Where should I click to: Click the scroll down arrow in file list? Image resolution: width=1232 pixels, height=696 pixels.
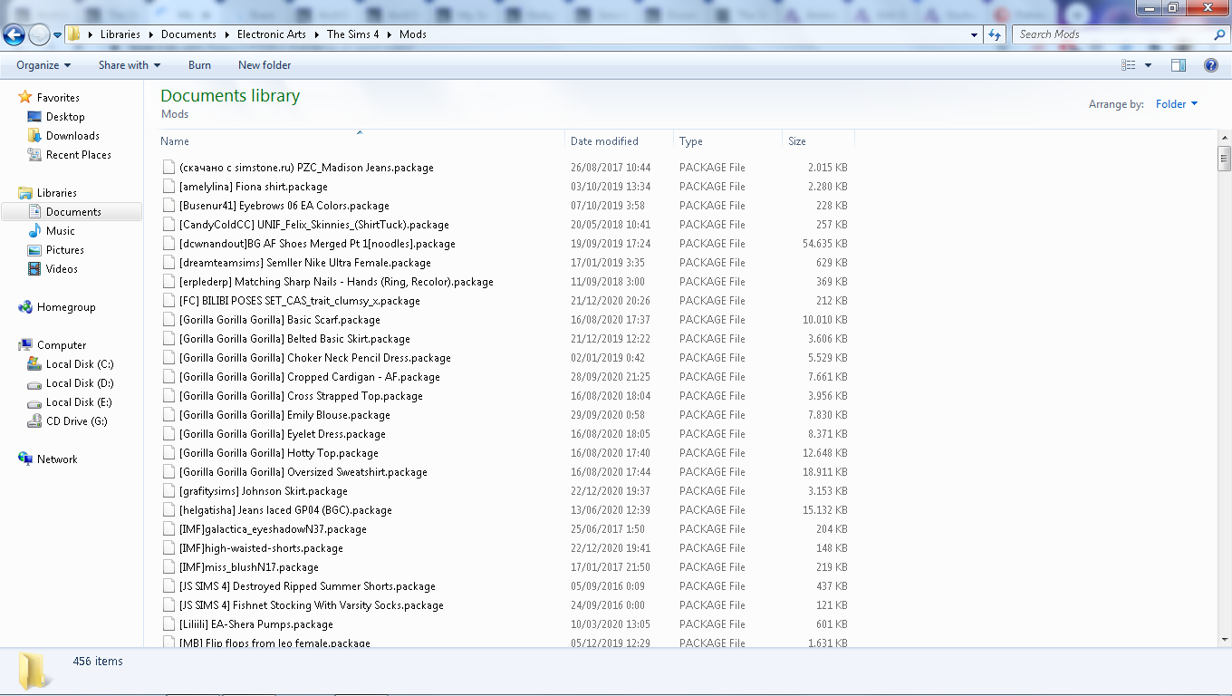tap(1224, 640)
